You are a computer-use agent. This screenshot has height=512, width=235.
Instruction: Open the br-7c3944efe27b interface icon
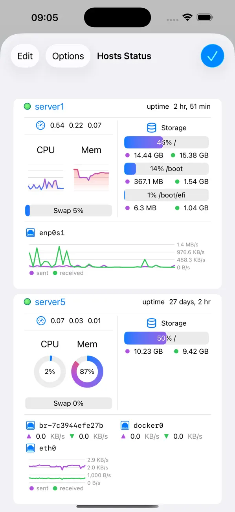[30, 425]
